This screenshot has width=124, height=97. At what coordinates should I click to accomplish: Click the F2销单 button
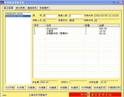click(31, 88)
